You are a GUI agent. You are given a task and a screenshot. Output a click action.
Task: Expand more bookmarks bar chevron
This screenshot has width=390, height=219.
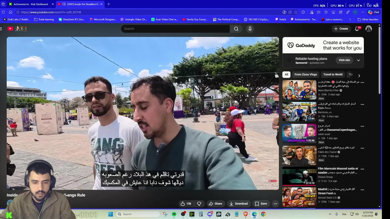pyautogui.click(x=350, y=19)
